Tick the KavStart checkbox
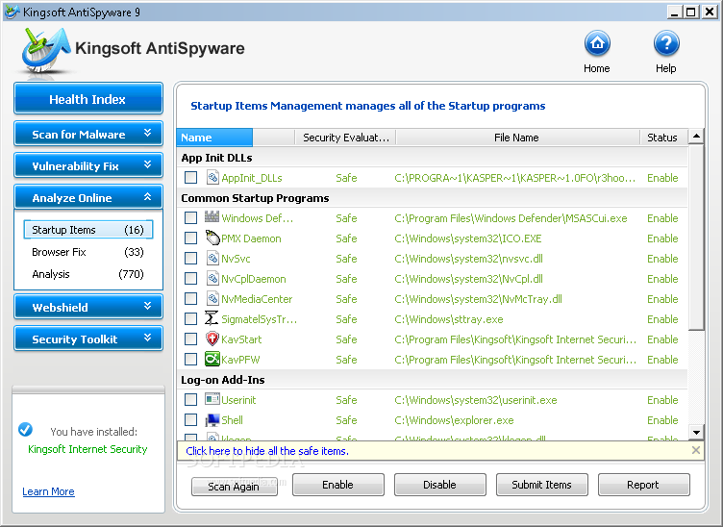The width and height of the screenshot is (723, 527). click(190, 339)
